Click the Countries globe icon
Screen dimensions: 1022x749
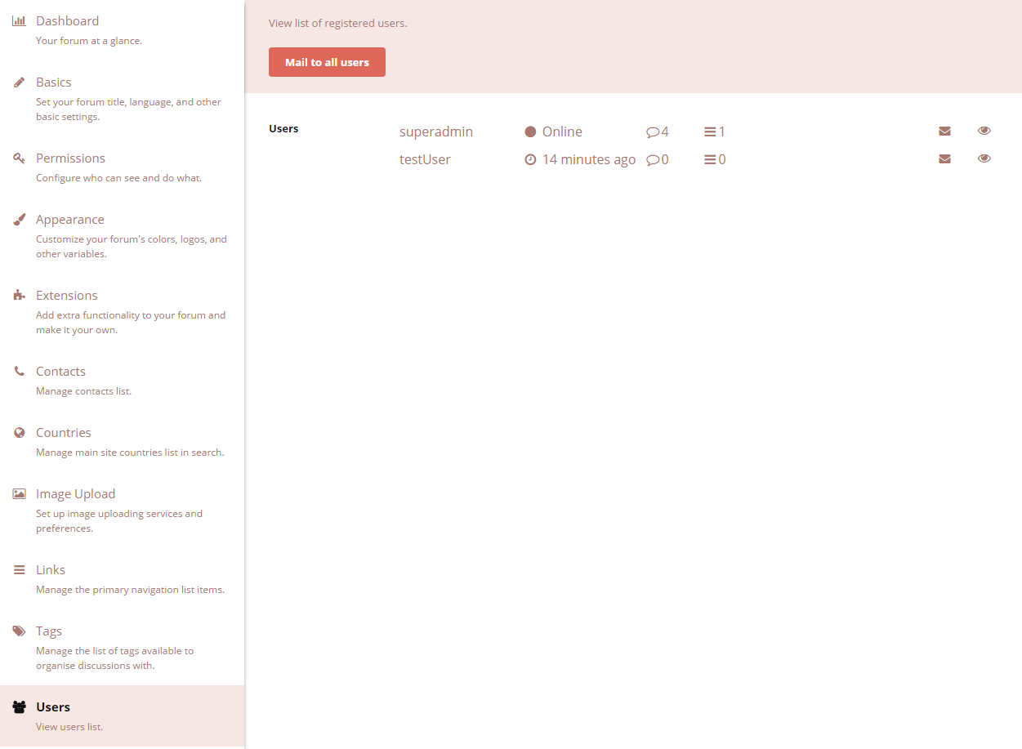(19, 433)
